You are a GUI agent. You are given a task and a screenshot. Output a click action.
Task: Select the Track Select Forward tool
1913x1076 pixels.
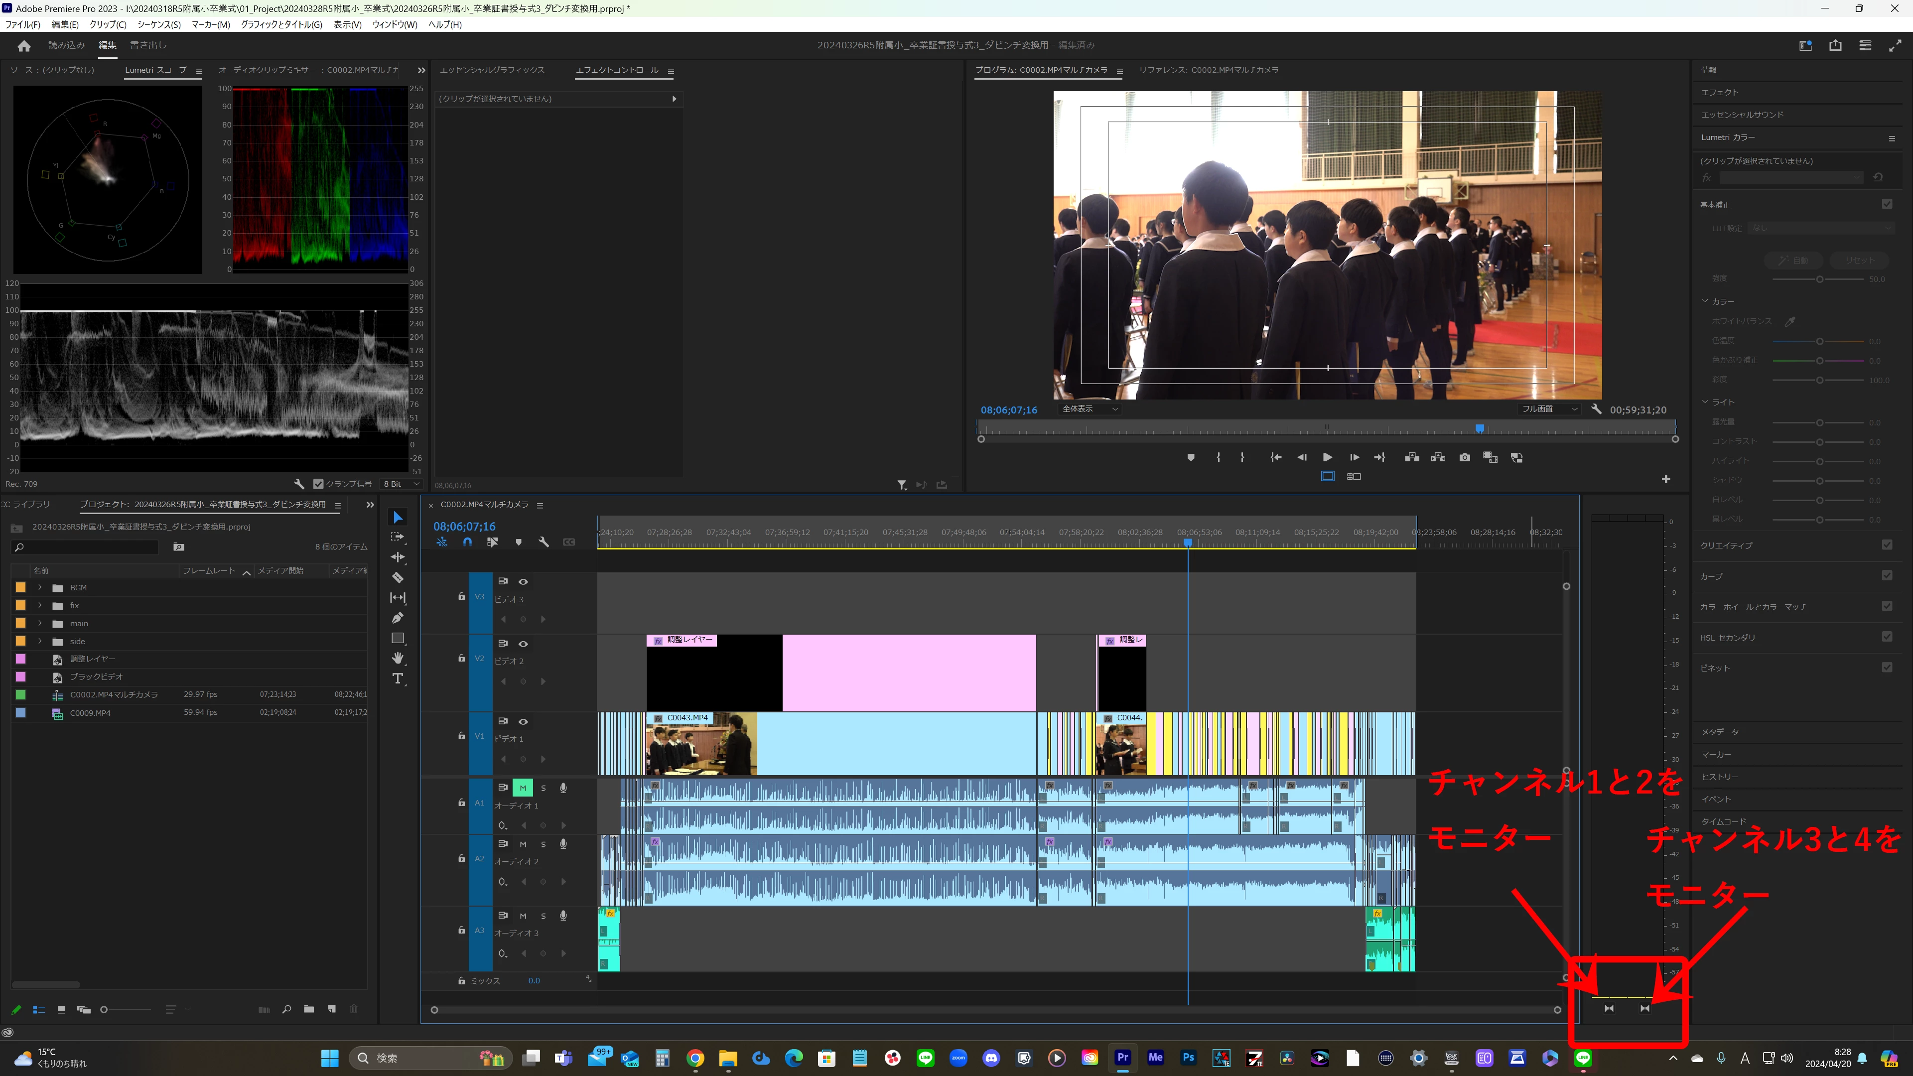(398, 537)
